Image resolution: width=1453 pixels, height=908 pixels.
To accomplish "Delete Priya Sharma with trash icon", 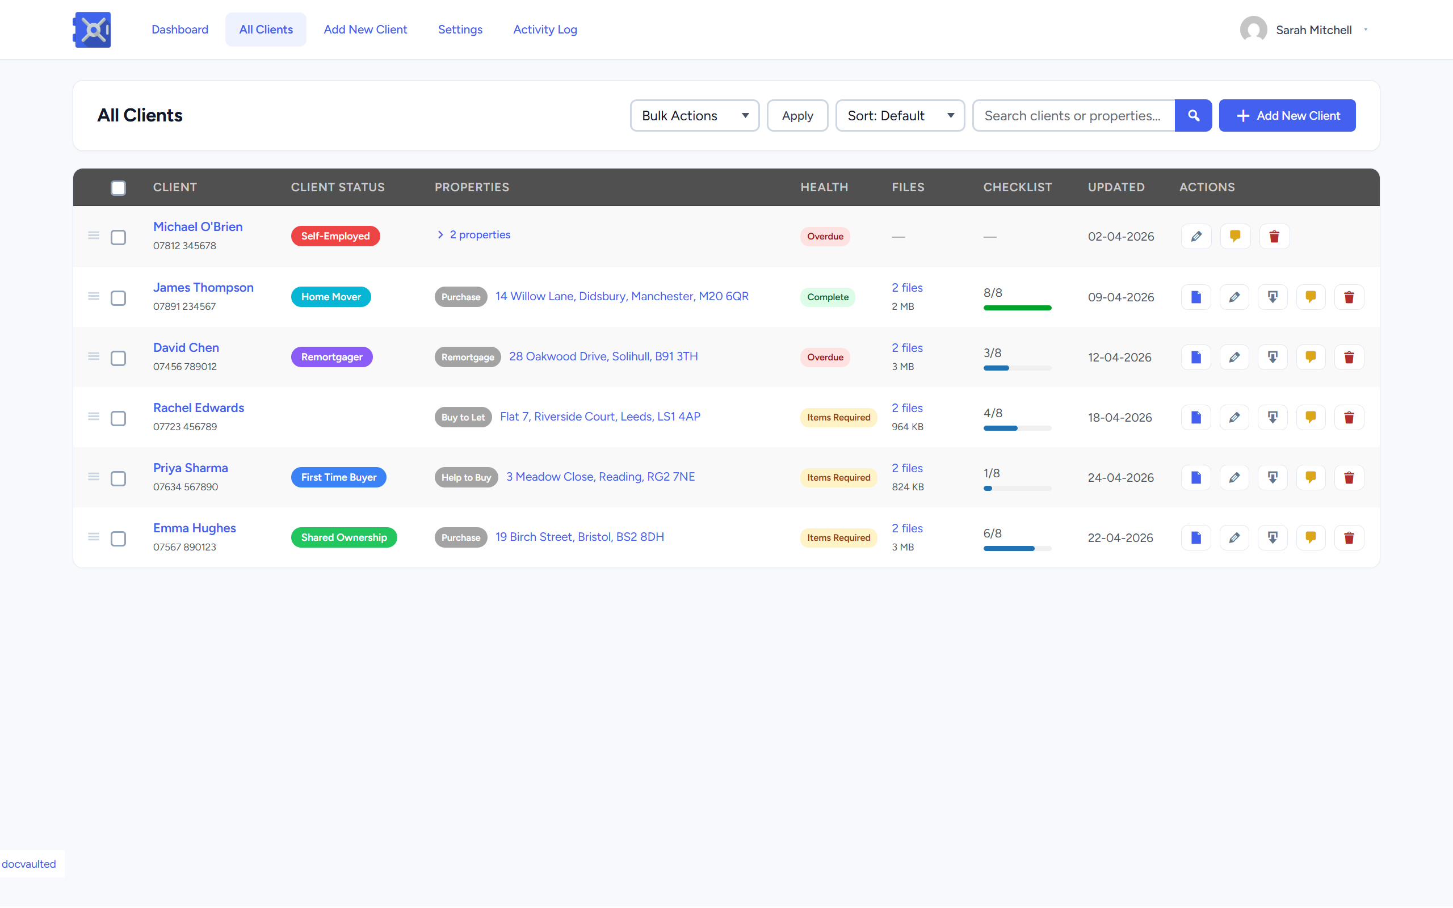I will point(1349,477).
